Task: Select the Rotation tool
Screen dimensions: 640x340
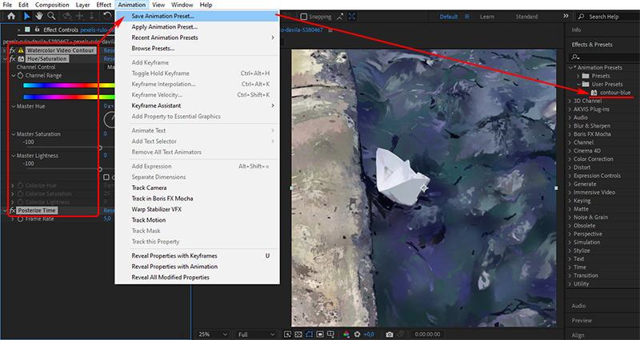Action: 107,16
